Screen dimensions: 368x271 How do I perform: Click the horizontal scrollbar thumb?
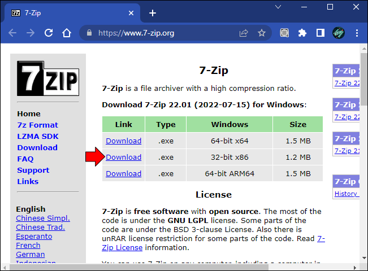click(x=138, y=267)
